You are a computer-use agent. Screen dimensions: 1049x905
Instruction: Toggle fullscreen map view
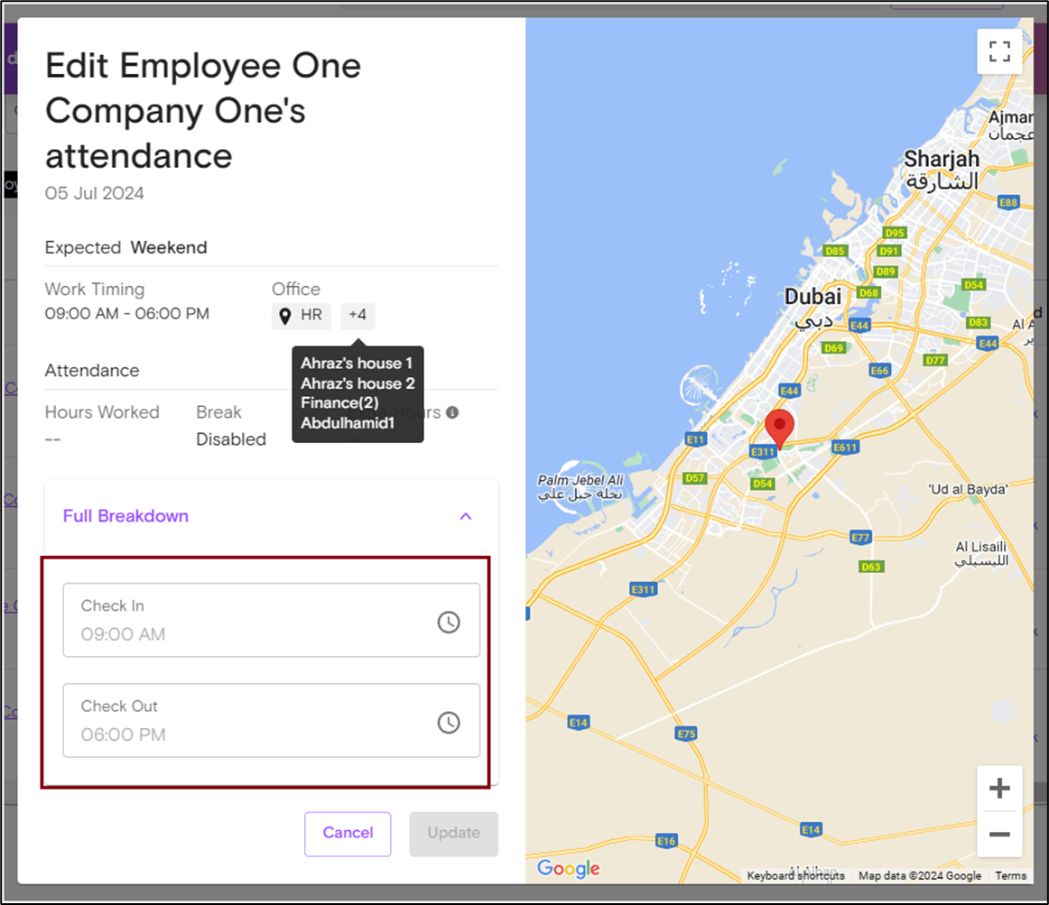(999, 51)
